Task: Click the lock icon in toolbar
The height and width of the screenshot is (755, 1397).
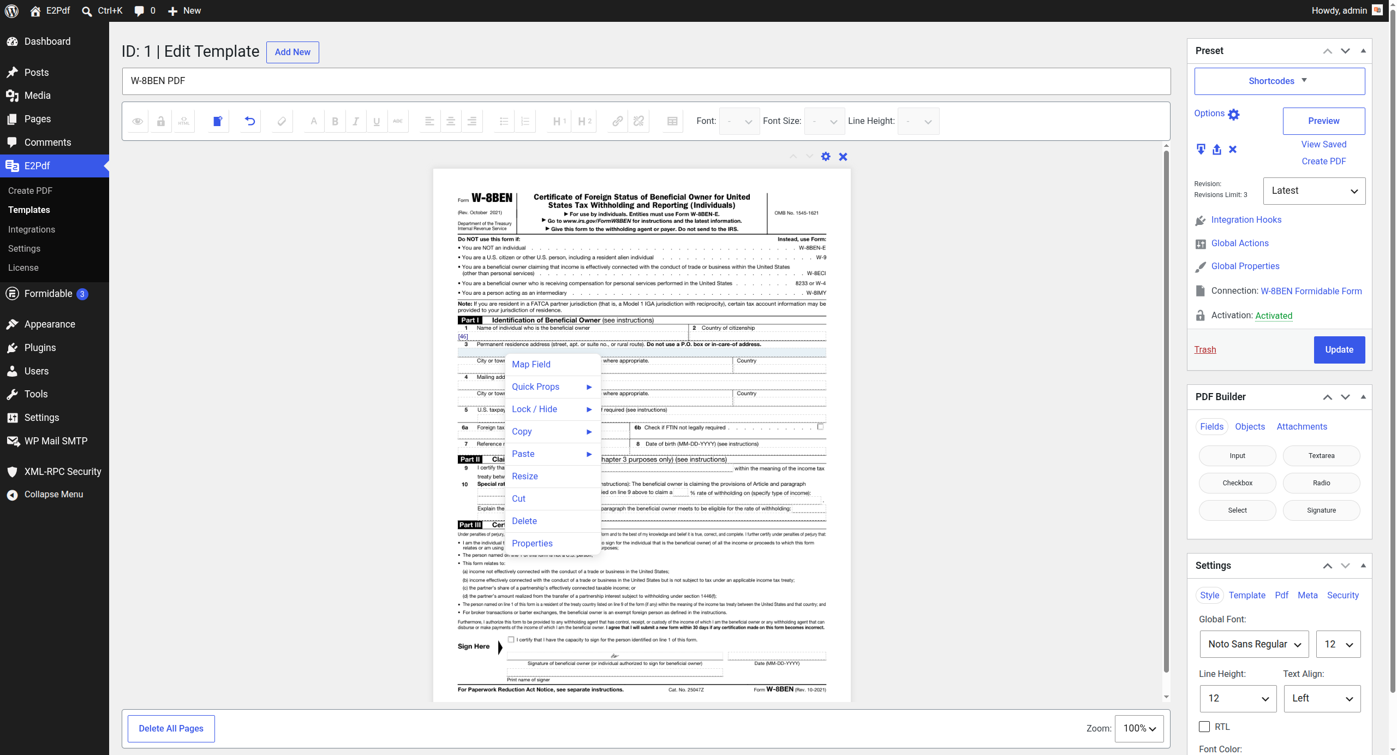Action: pos(160,121)
